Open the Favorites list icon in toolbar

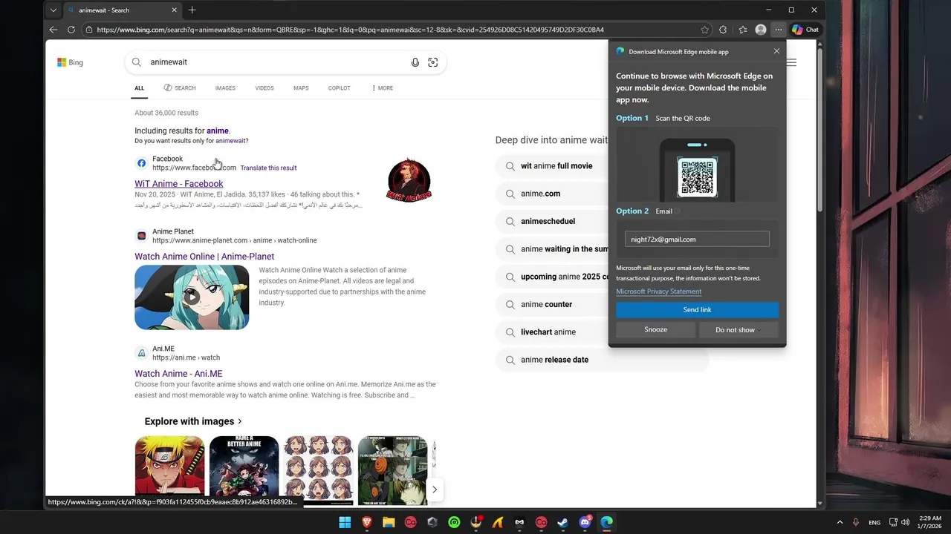tap(742, 30)
